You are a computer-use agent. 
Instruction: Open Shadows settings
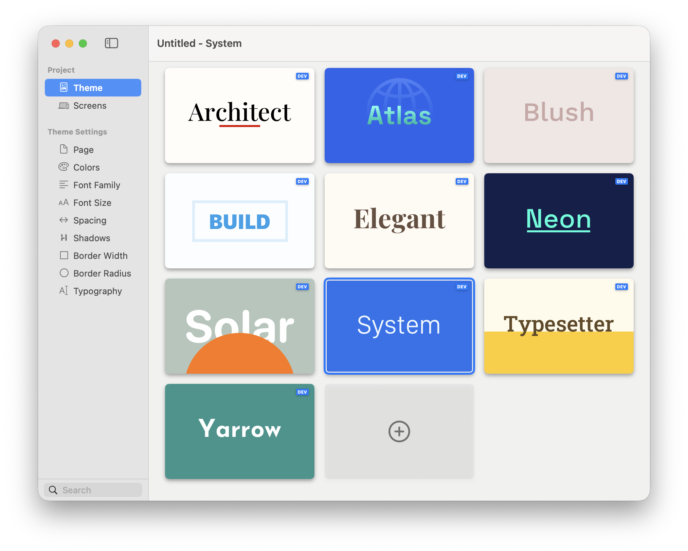click(x=93, y=238)
